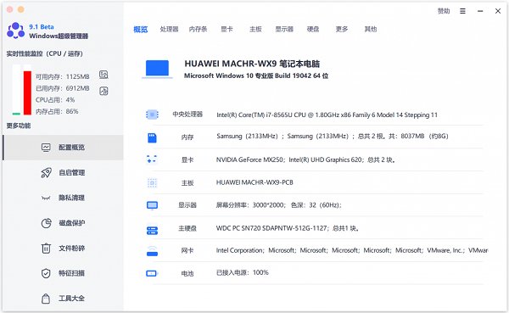
Task: Open the hamburger menu icon
Action: (462, 11)
